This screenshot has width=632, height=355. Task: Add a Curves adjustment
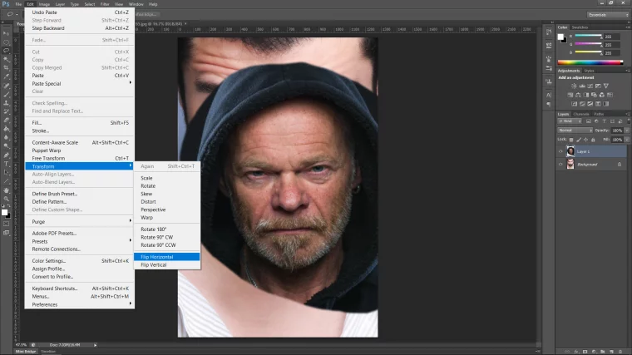[590, 86]
